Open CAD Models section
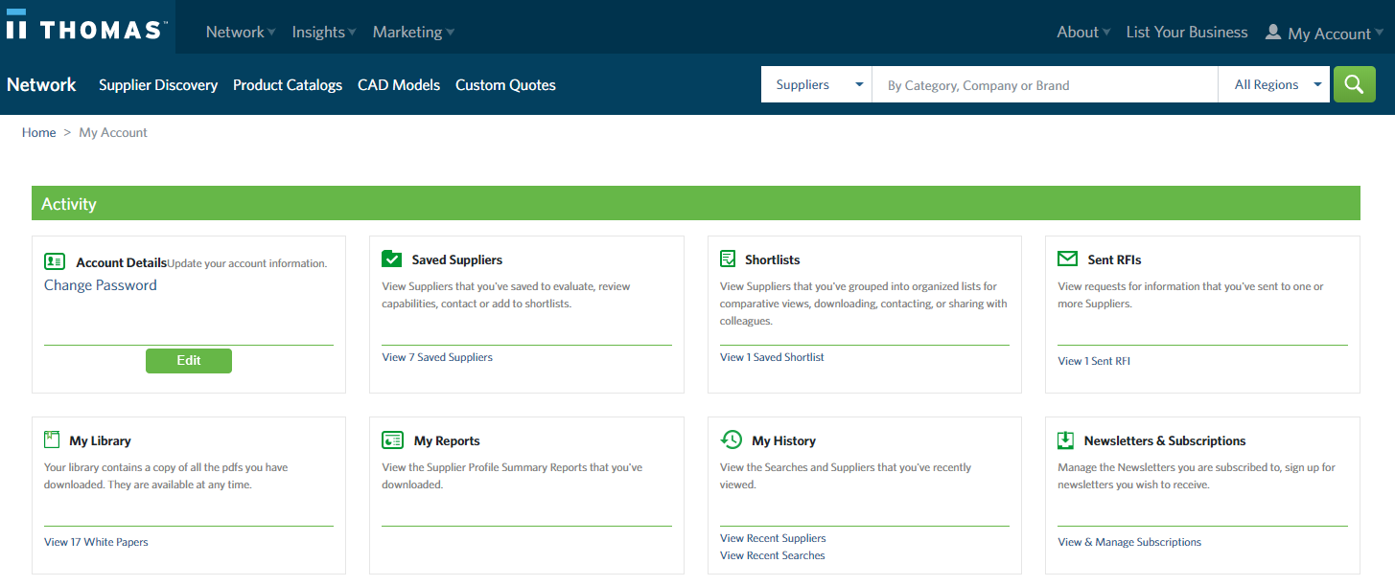Screen dimensions: 1395x586 tap(399, 84)
